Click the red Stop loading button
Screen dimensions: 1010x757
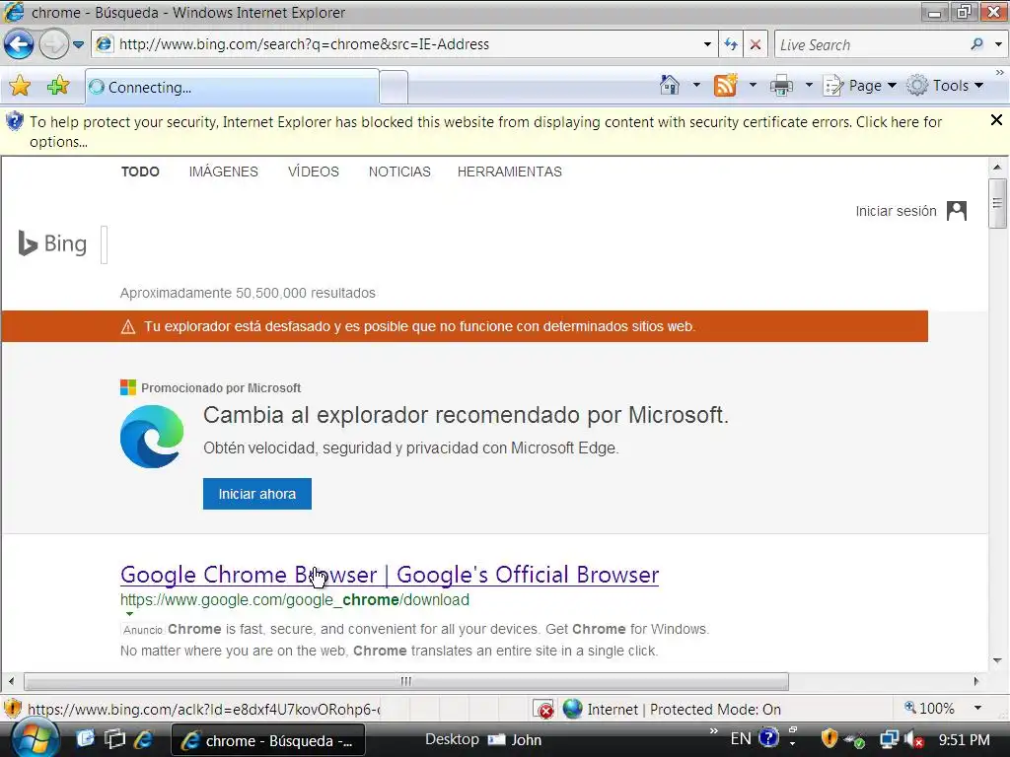click(x=756, y=44)
